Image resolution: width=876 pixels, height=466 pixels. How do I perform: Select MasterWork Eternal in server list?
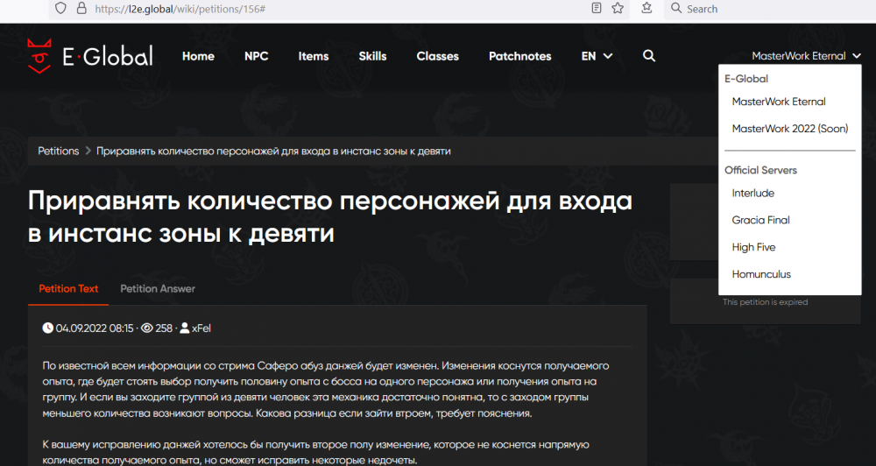779,102
